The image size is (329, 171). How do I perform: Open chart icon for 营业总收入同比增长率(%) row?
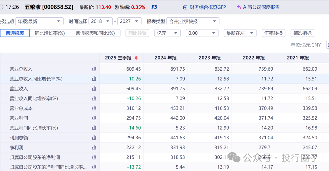point(94,79)
